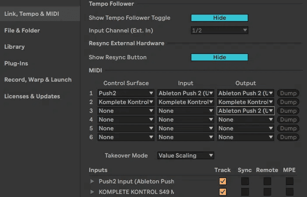Enable MPE for Push2 Input
The height and width of the screenshot is (197, 307).
coord(289,181)
